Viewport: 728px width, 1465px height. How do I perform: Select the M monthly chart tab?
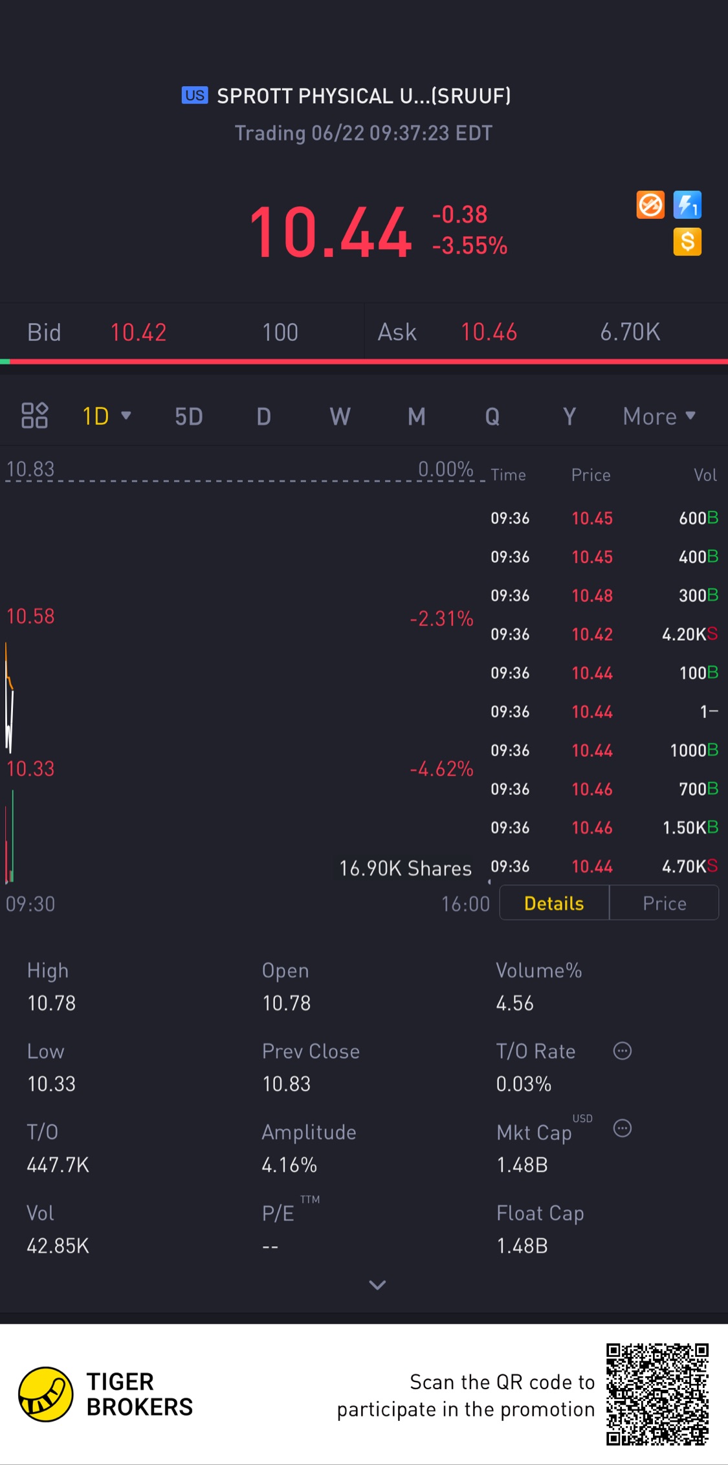(x=417, y=416)
